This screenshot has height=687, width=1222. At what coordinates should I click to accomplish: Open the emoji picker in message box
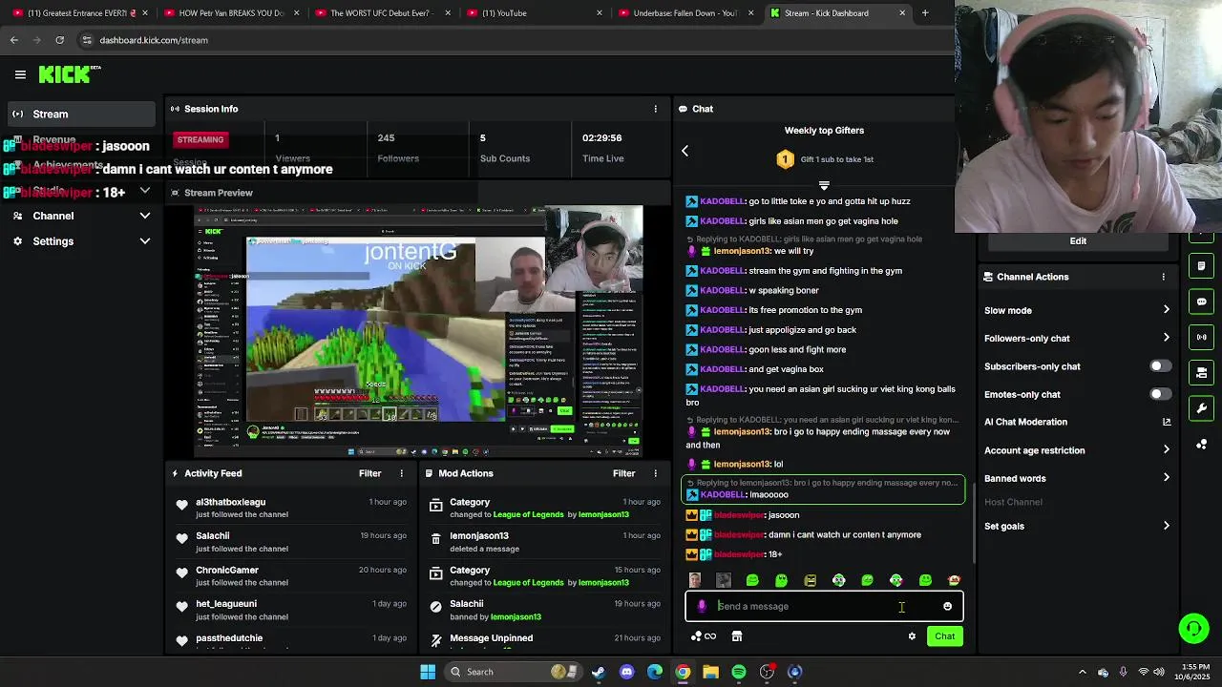coord(947,606)
